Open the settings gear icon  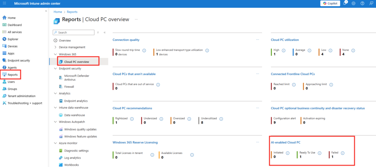[x=354, y=3]
